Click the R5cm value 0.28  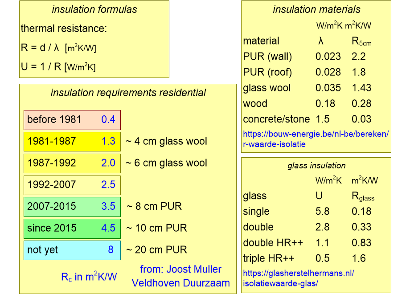tap(361, 104)
